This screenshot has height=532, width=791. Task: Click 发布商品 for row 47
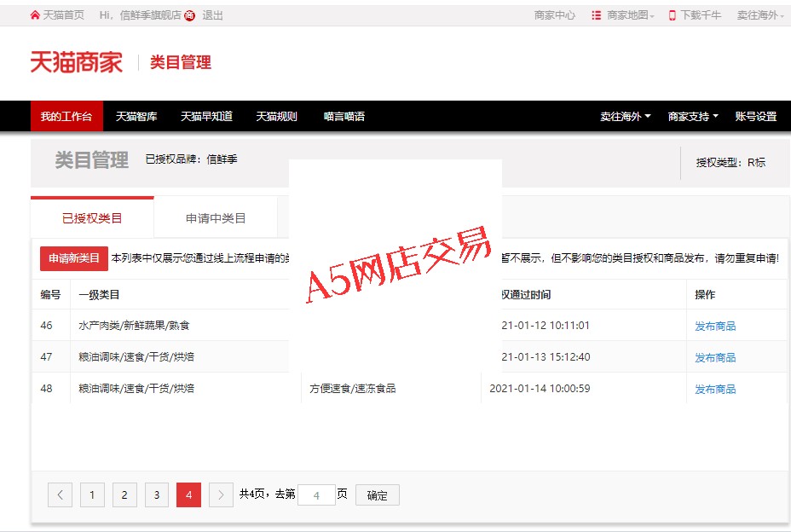(715, 358)
